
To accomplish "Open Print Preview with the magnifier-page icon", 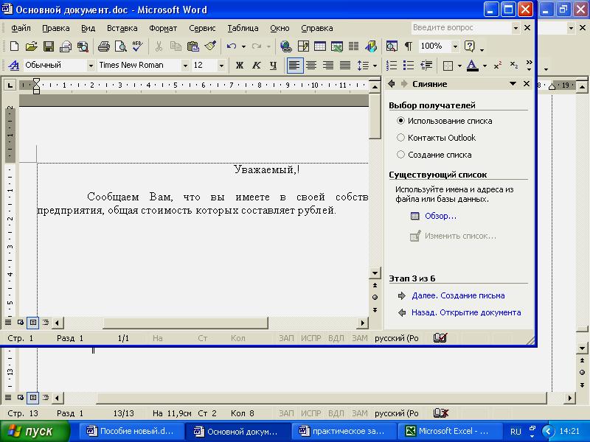I will pos(121,46).
